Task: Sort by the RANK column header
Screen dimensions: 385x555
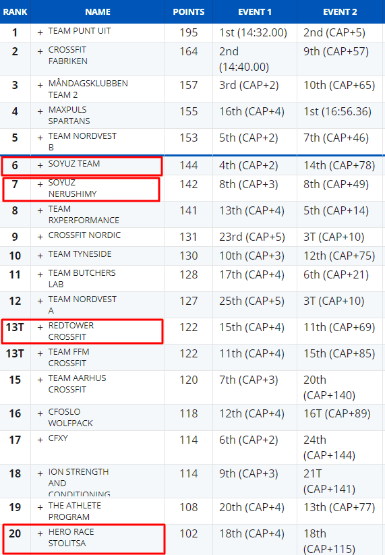Action: 16,11
